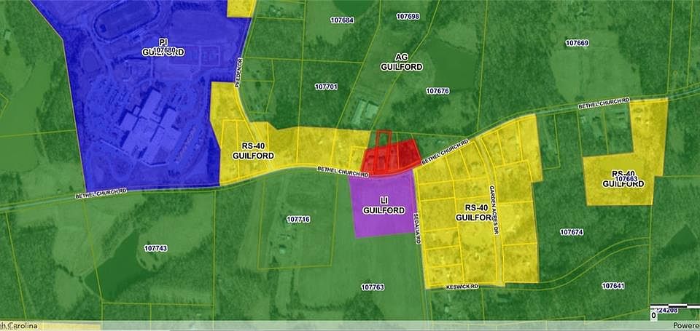Select the RS-40 GUILFORD zone west of red parcel

pyautogui.click(x=253, y=151)
